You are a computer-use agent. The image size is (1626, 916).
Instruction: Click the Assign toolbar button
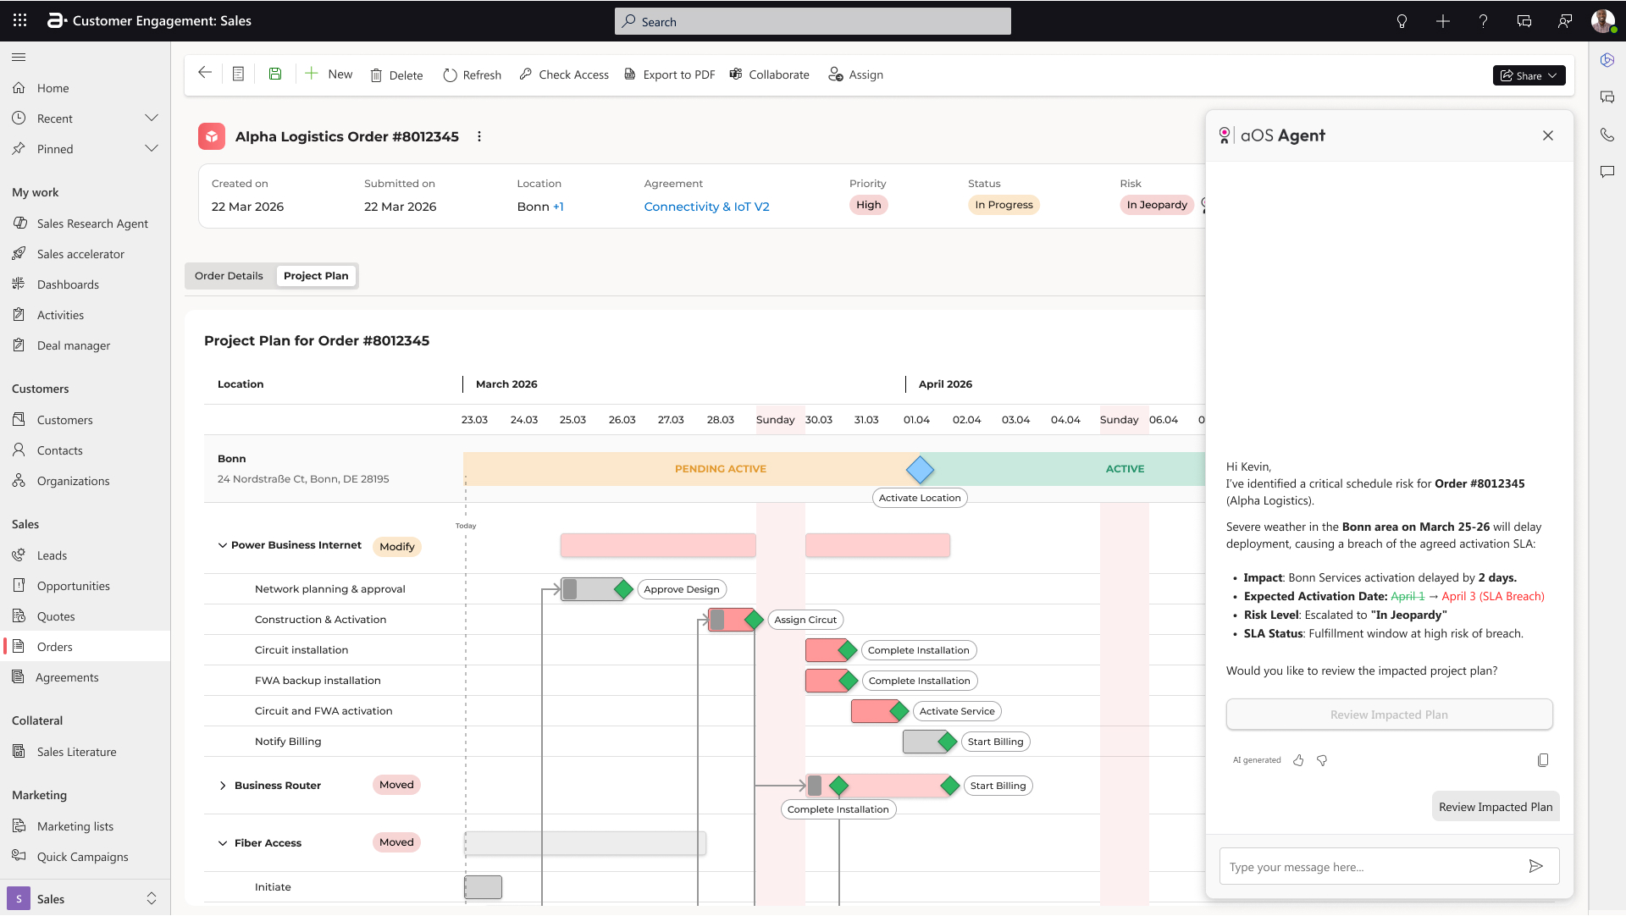[x=855, y=74]
